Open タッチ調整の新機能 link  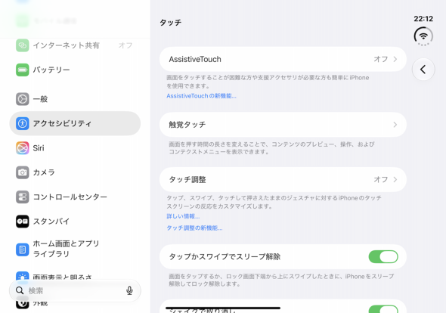pos(194,228)
